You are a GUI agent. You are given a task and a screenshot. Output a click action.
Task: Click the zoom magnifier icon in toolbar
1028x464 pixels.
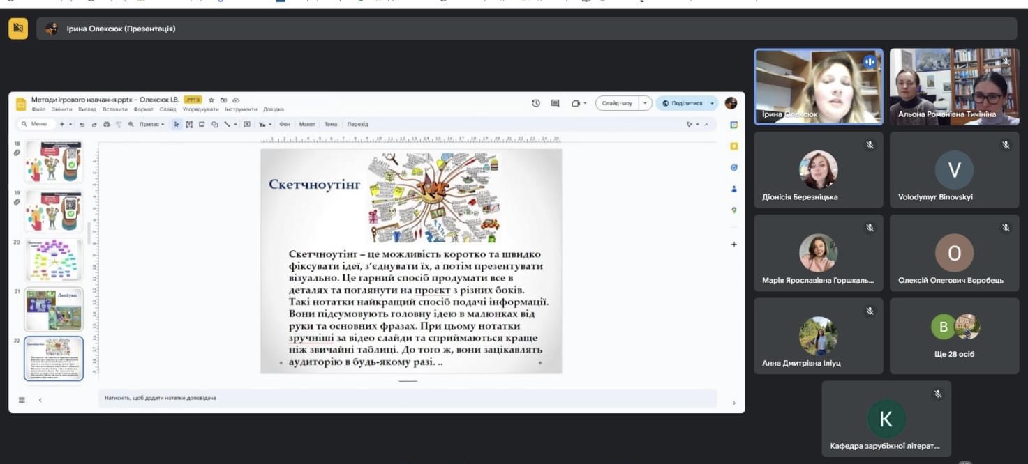[x=131, y=125]
